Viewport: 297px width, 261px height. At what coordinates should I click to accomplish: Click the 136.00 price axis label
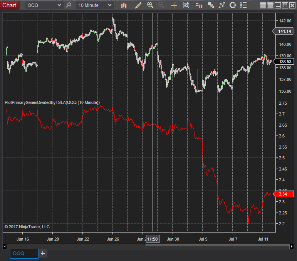pos(285,91)
